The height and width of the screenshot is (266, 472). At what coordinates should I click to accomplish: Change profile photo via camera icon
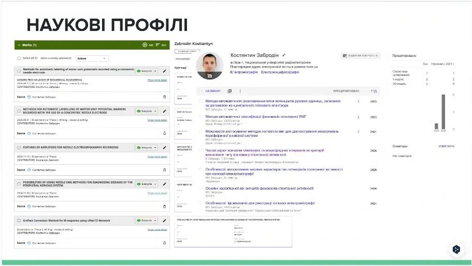pyautogui.click(x=210, y=76)
